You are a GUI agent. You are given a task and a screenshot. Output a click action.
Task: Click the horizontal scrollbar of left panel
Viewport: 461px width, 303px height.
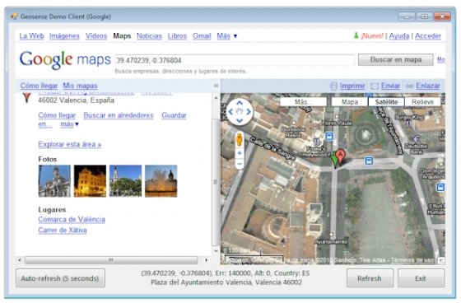pos(111,260)
